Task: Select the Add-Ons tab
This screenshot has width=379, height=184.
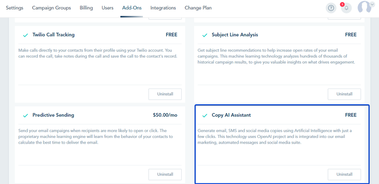Action: [x=132, y=8]
